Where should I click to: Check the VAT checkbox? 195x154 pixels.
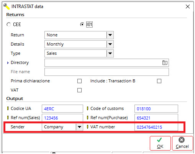pyautogui.click(x=79, y=90)
